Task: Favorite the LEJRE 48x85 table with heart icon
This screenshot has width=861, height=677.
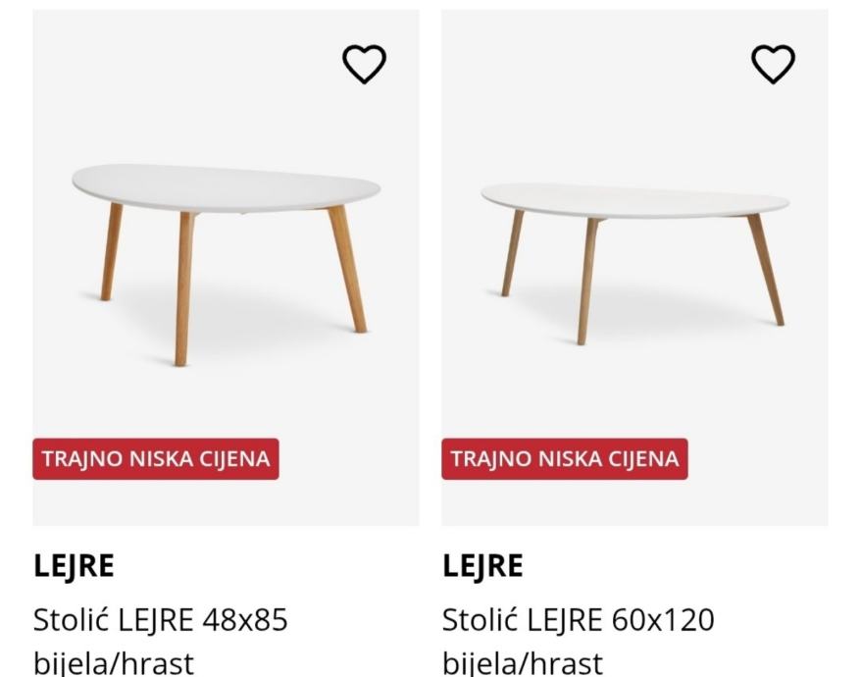Action: pos(364,65)
